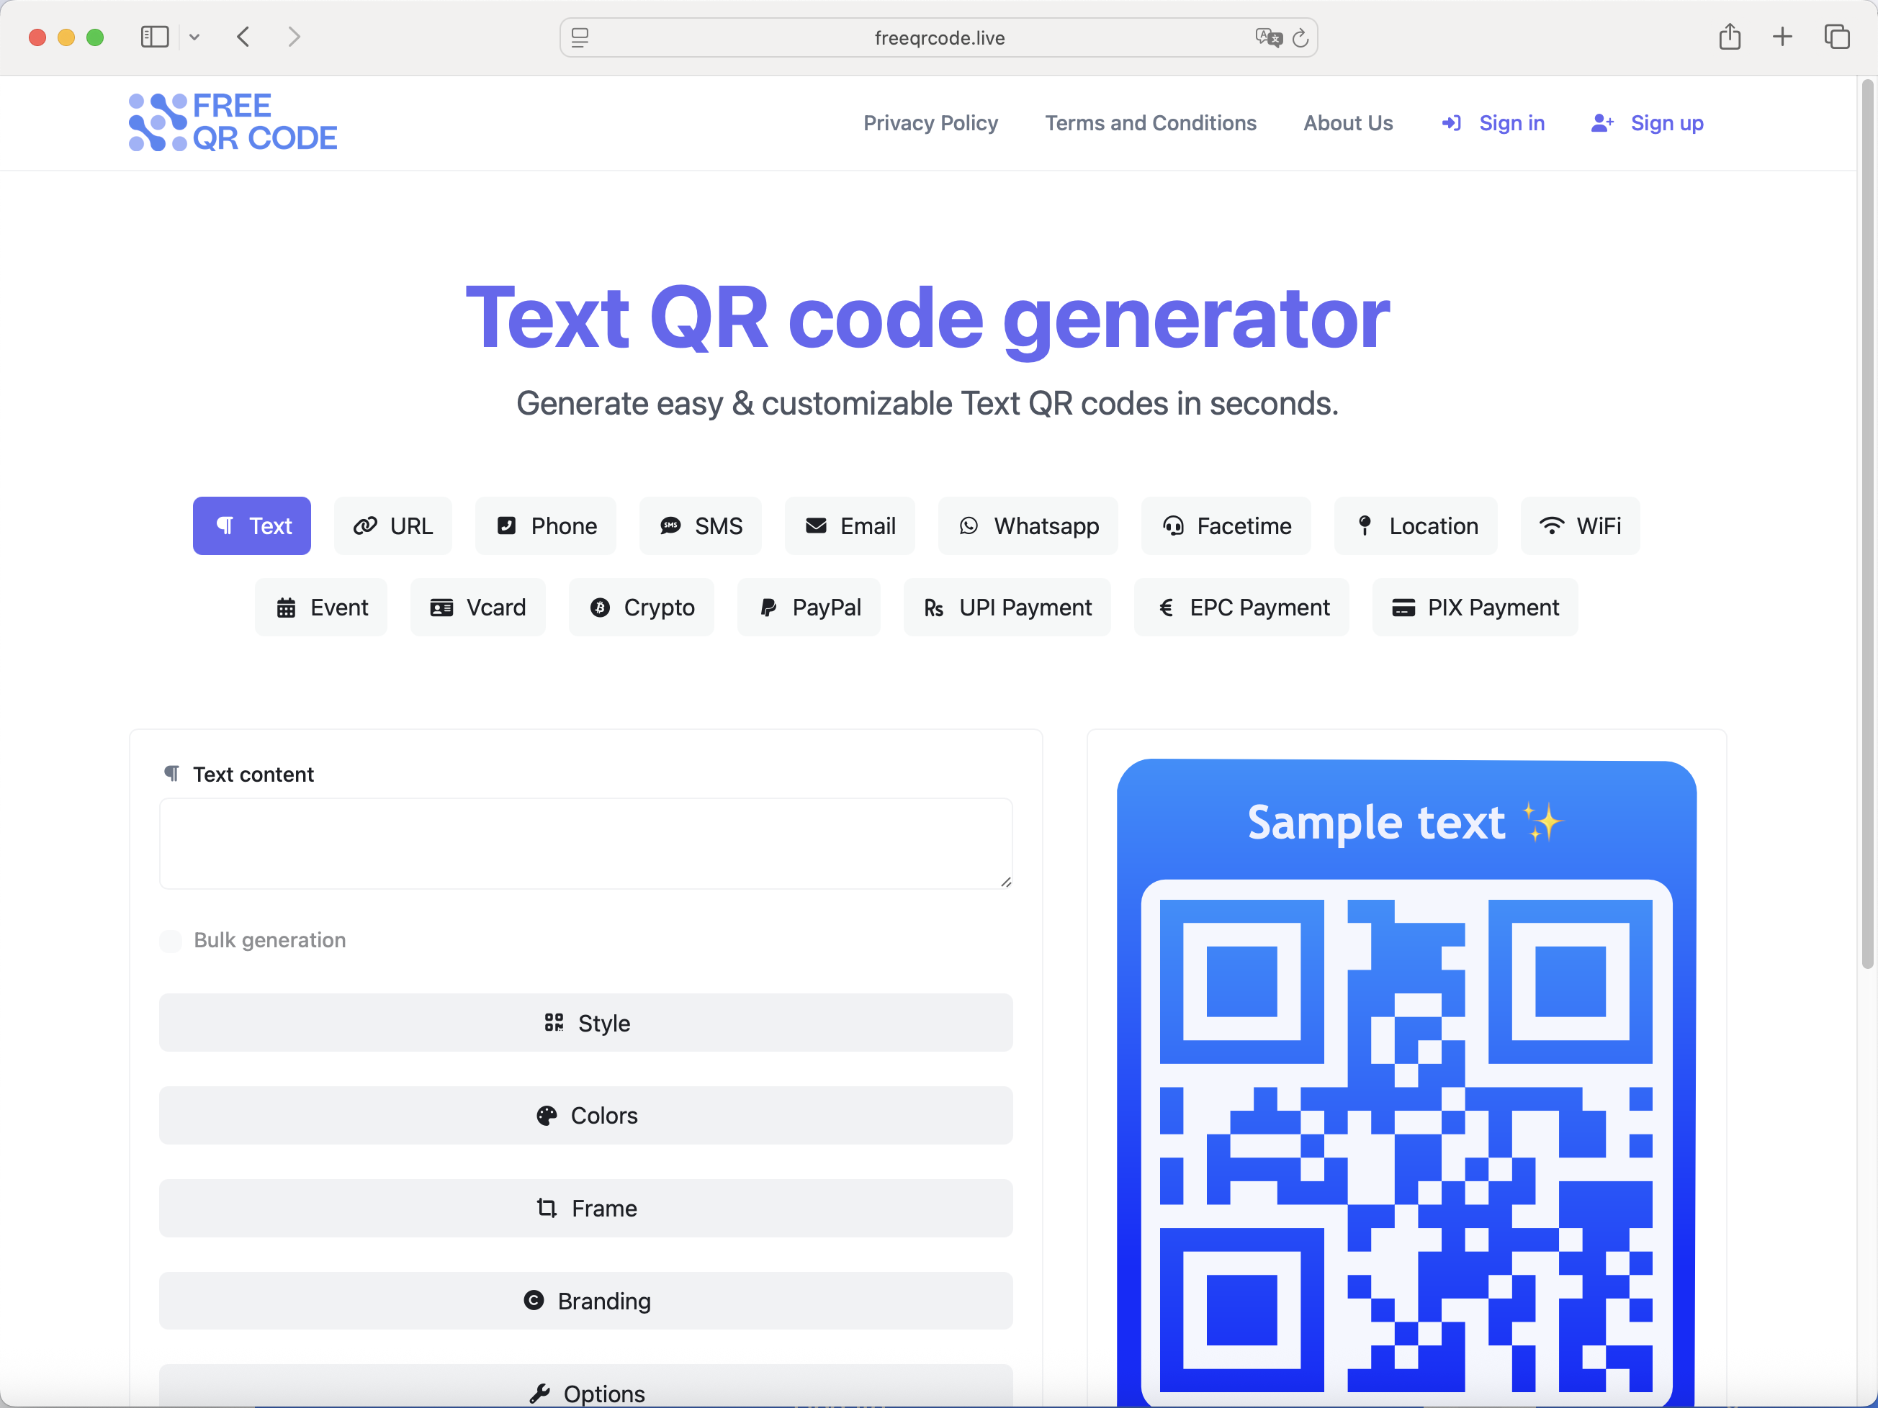Select the Vcard QR type tab
The width and height of the screenshot is (1878, 1408).
(x=478, y=608)
